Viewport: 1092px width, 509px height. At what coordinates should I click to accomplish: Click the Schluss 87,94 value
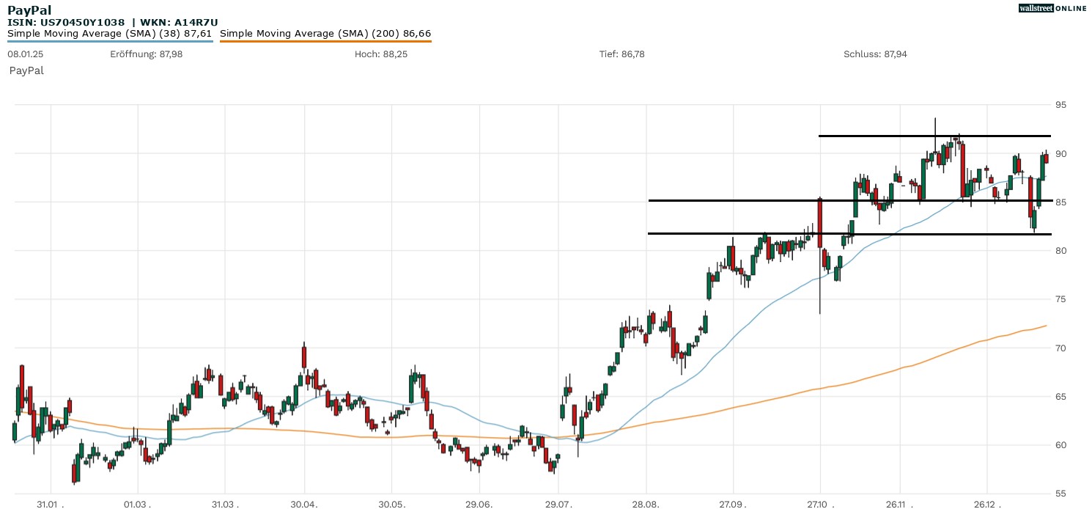pyautogui.click(x=875, y=54)
